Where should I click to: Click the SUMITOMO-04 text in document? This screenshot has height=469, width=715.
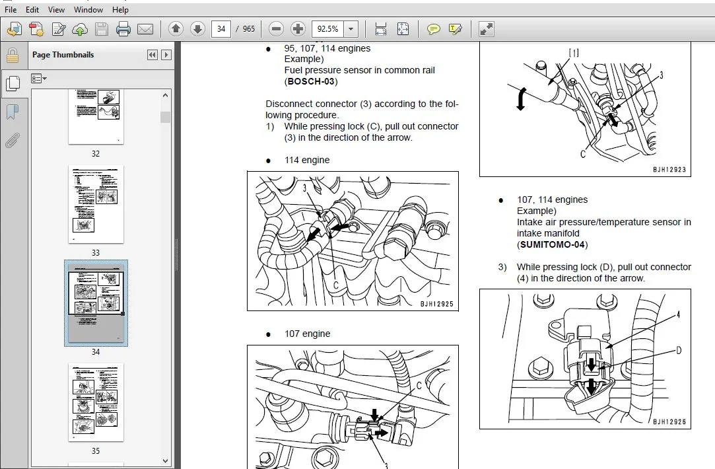pyautogui.click(x=552, y=244)
